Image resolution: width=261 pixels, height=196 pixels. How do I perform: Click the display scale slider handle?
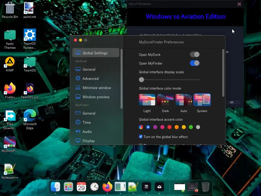[x=141, y=80]
